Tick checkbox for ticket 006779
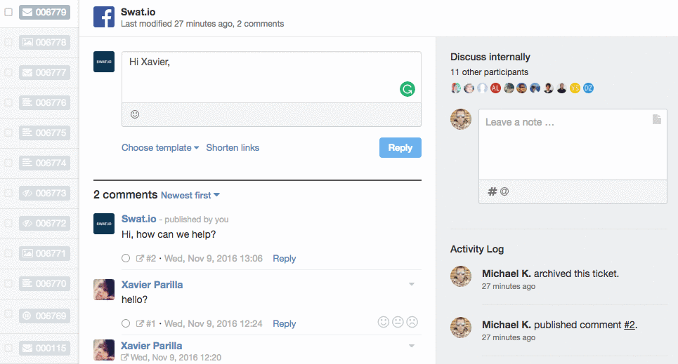Viewport: 678px width, 364px height. (x=8, y=12)
